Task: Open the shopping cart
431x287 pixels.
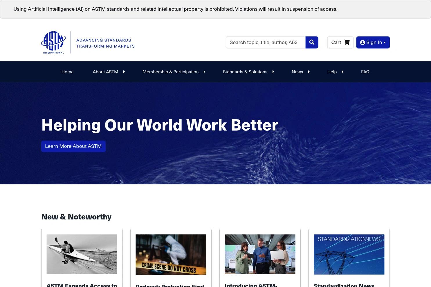Action: (x=340, y=42)
